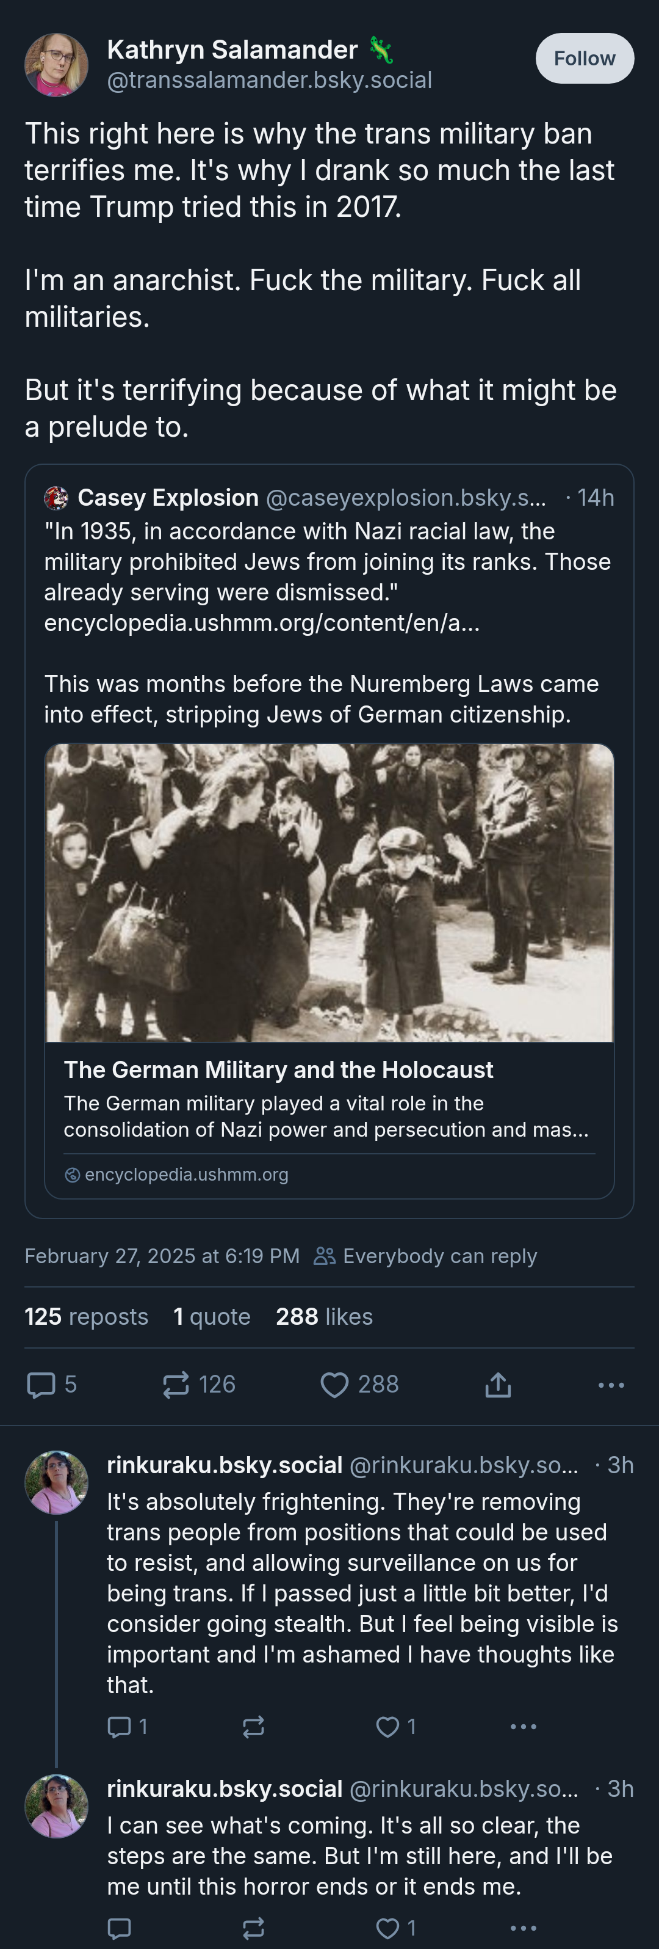Open options menu on second rinkuraku reply
This screenshot has width=659, height=1949.
[x=524, y=1928]
